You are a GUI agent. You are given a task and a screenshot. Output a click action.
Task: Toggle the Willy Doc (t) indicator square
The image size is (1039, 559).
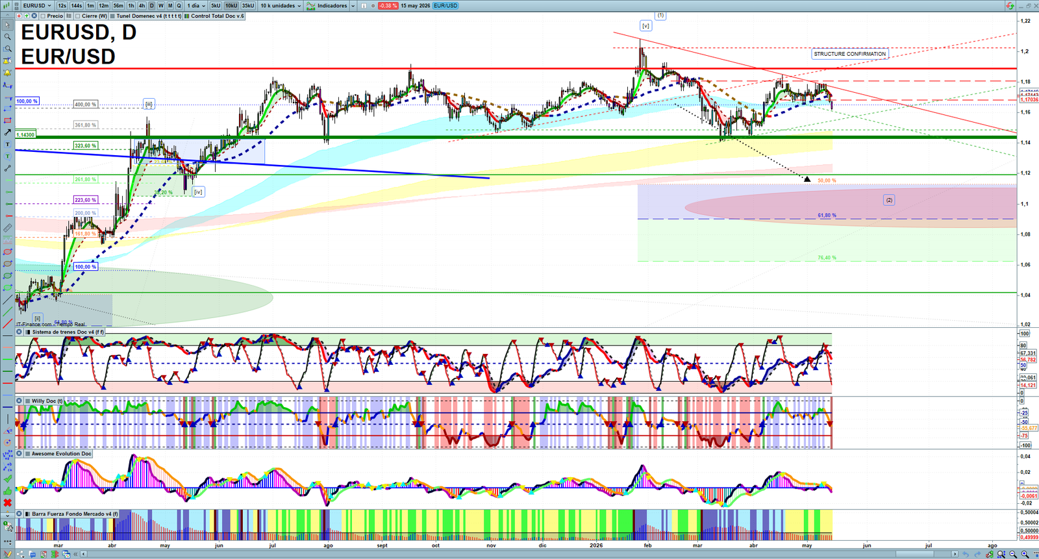coord(27,401)
